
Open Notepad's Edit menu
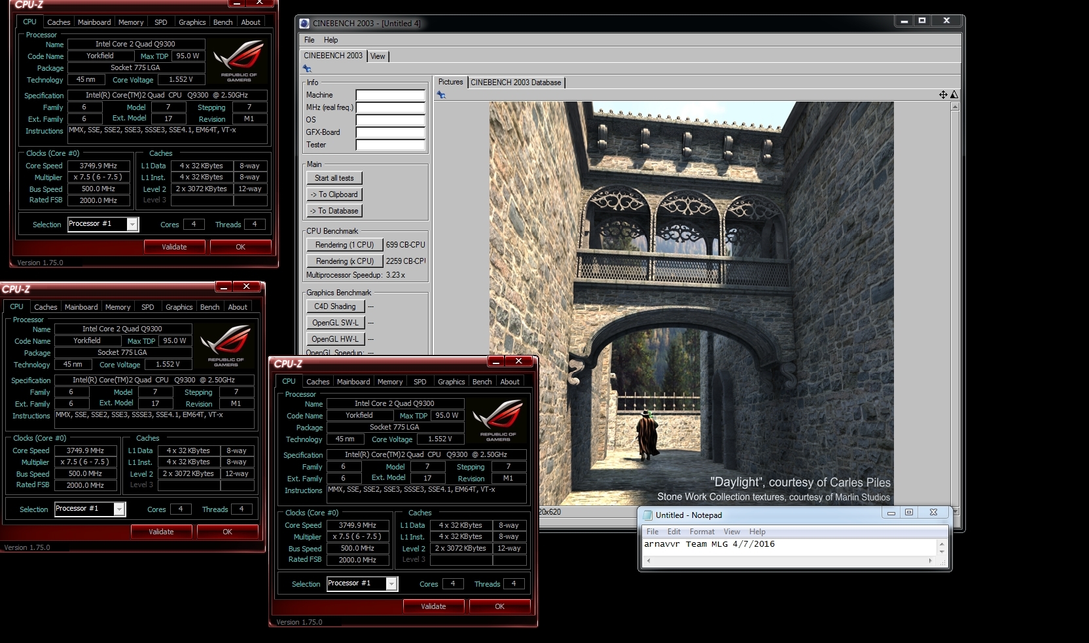pyautogui.click(x=674, y=532)
